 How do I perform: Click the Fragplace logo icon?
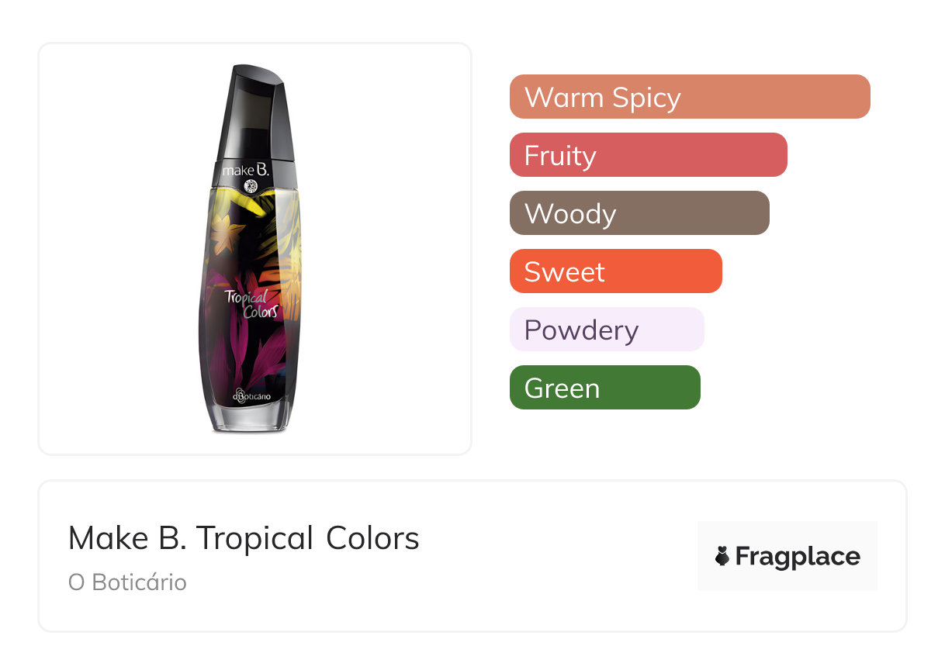click(722, 556)
